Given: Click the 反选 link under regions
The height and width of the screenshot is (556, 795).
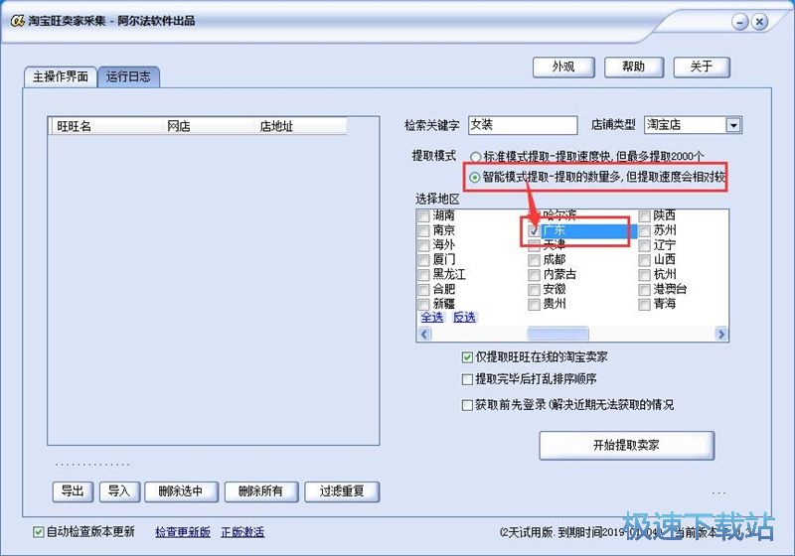Looking at the screenshot, I should tap(464, 318).
